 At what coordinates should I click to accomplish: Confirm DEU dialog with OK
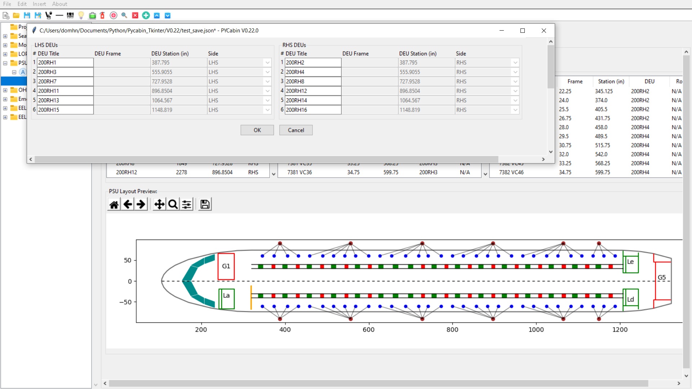[257, 130]
